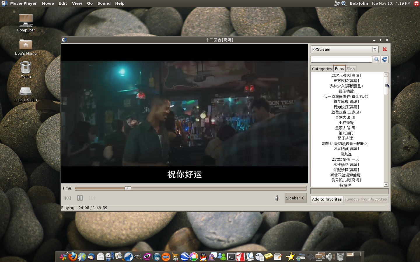Skip to the next chapter button
The image size is (420, 262).
(92, 198)
